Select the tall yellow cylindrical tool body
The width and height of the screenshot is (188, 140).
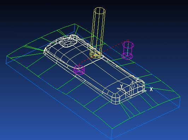(x=98, y=33)
